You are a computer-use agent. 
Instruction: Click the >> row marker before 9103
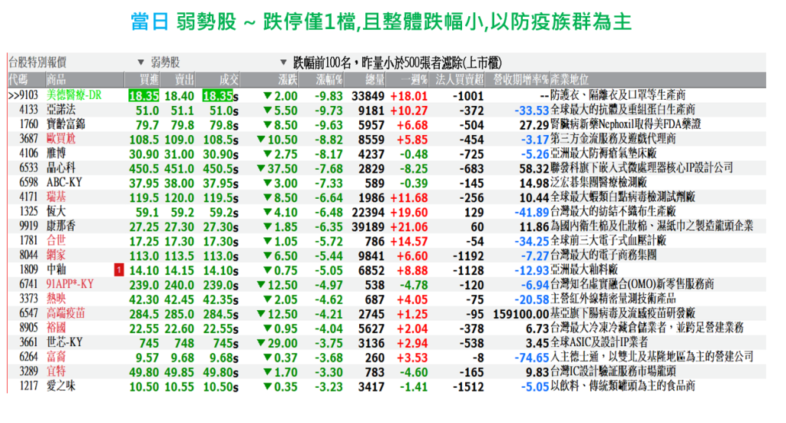13,96
